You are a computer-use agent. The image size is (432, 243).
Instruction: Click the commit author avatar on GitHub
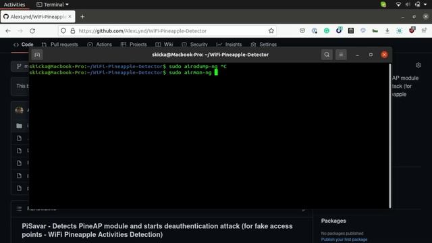pos(19,110)
